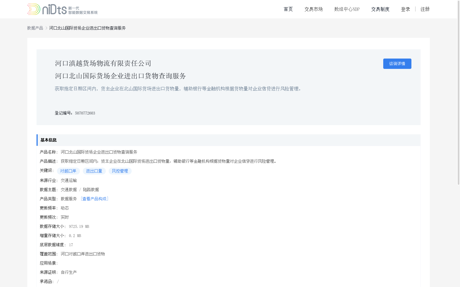Open the 交易制度 menu item
This screenshot has height=287, width=460.
click(x=380, y=9)
